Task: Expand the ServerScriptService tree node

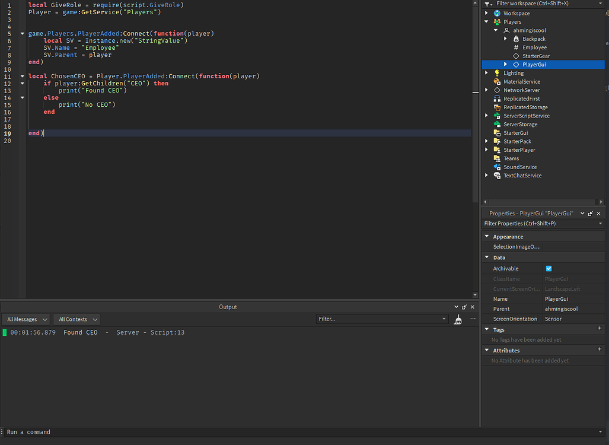Action: pos(487,116)
